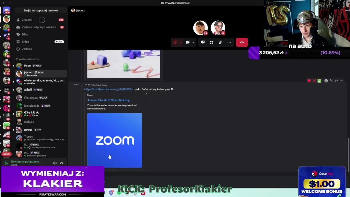Open the Activities launcher icon
The image size is (350, 197).
[x=212, y=42]
